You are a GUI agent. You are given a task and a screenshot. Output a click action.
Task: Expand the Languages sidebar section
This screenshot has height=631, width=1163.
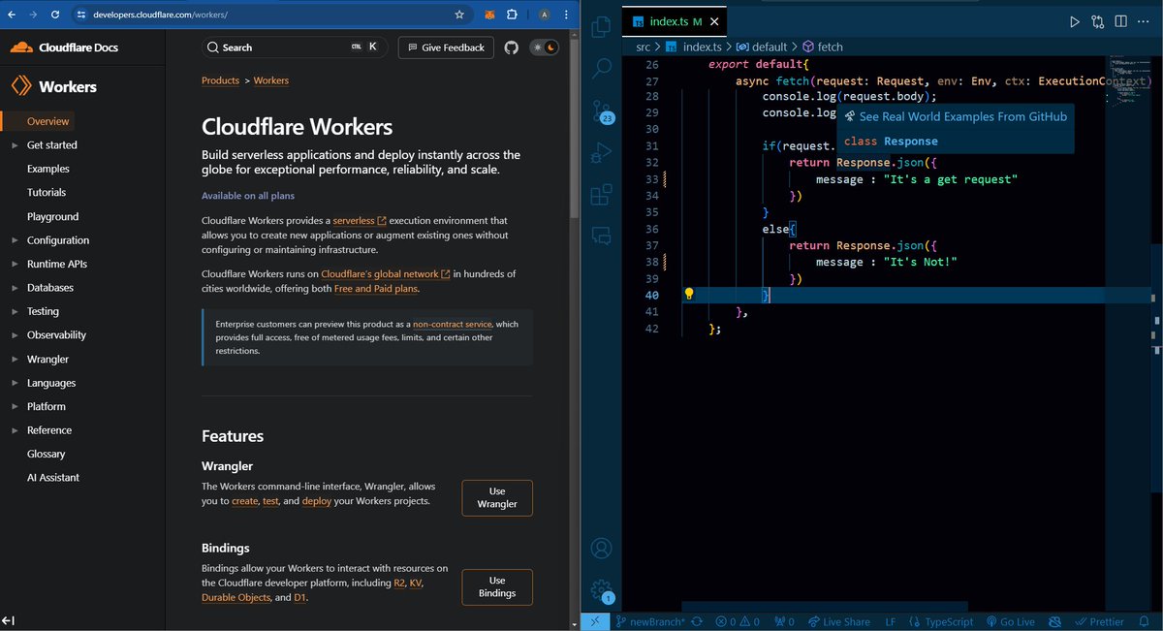[x=15, y=383]
